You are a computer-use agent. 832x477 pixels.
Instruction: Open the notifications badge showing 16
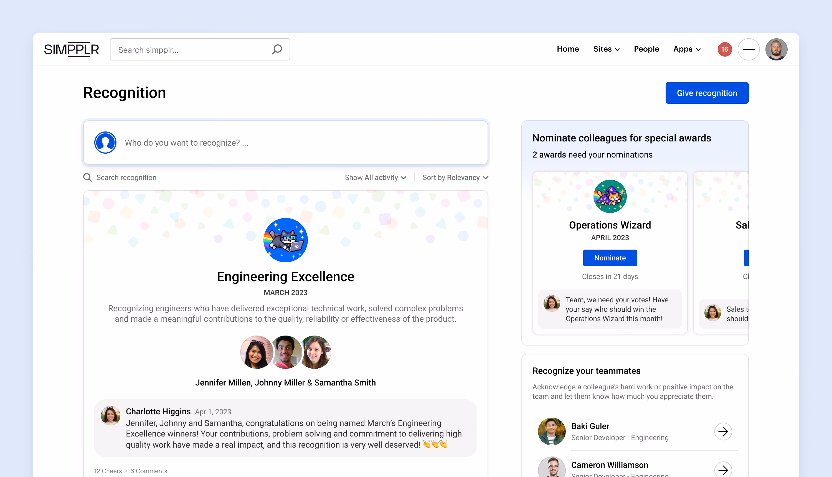725,49
